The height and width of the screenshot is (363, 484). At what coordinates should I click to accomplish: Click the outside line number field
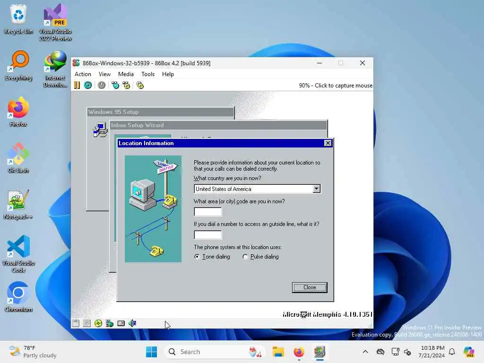[208, 235]
